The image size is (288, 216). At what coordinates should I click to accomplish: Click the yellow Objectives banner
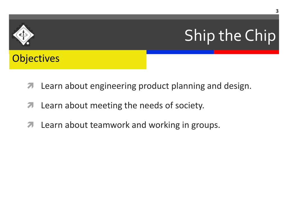[x=78, y=60]
